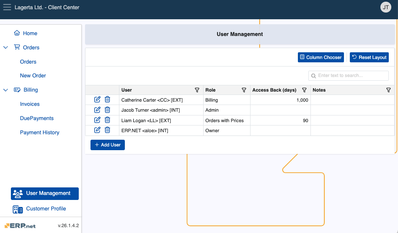
Task: Open the Payment History page
Action: [40, 132]
